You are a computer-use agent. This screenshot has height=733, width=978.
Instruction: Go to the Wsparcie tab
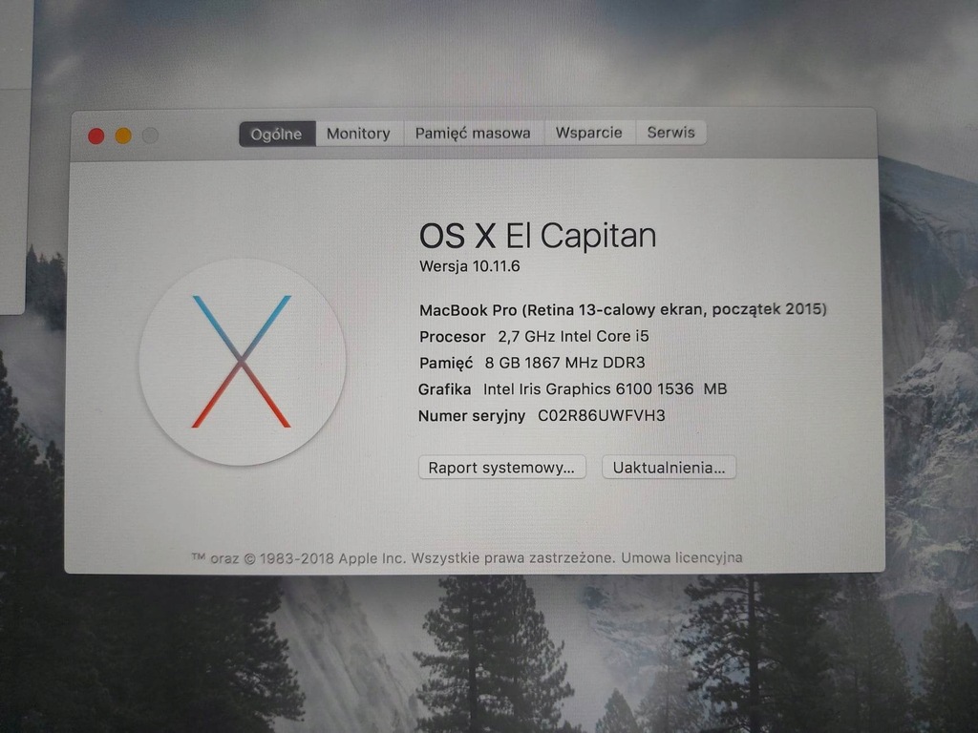(x=588, y=133)
